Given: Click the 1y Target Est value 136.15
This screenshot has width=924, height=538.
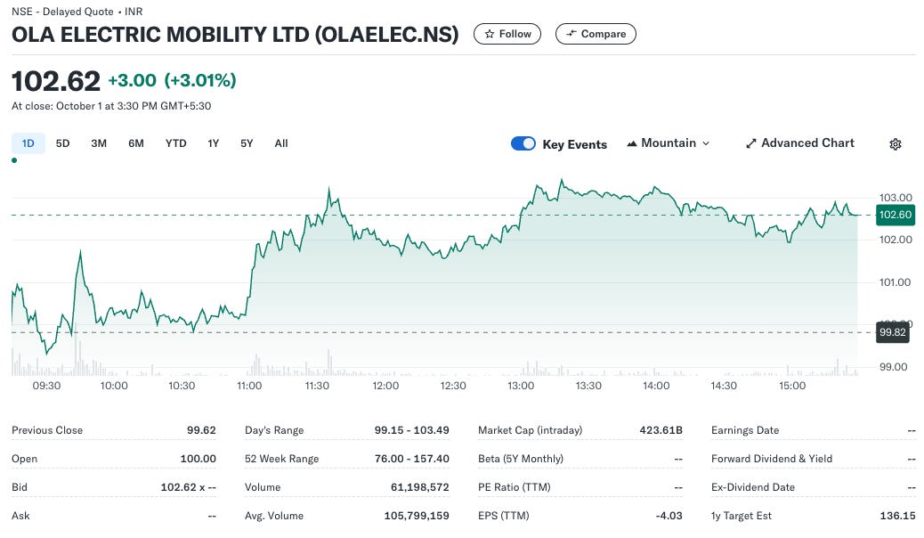Looking at the screenshot, I should [x=898, y=516].
